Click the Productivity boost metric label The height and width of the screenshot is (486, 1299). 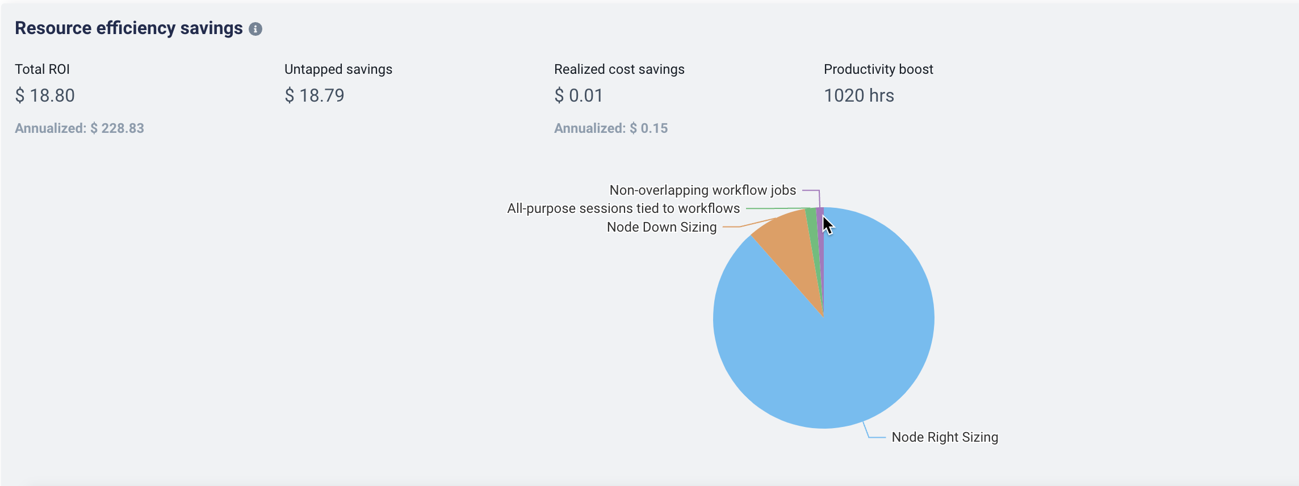pyautogui.click(x=878, y=69)
